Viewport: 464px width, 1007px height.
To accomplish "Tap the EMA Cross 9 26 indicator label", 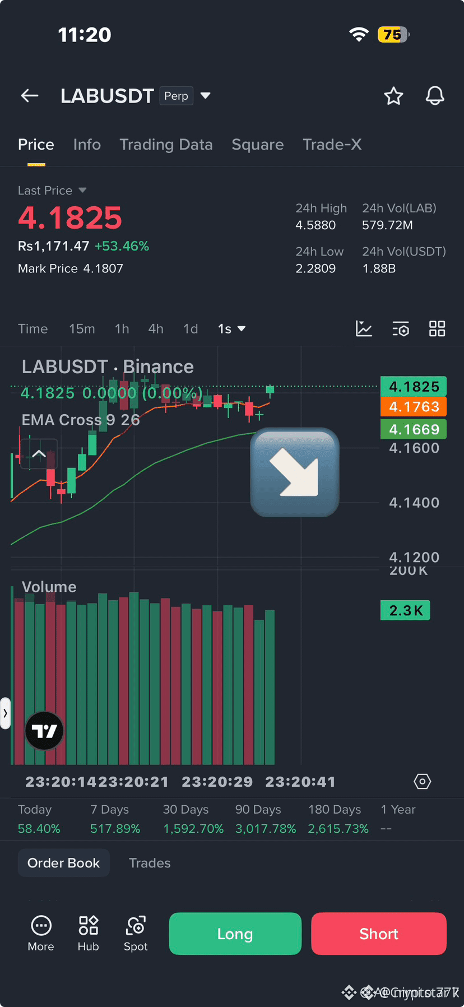I will tap(80, 420).
